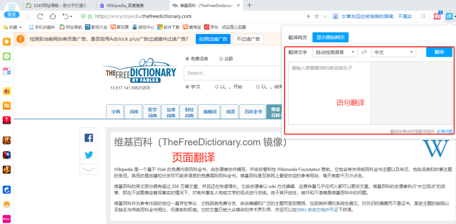The width and height of the screenshot is (456, 224).
Task: Open the orange 淘 Taobao sidebar icon
Action: point(6,105)
